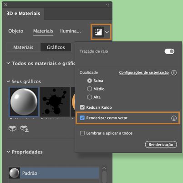Viewport: 183px width, 183px height.
Task: Click the render settings ray-tracing icon
Action: coord(98,32)
